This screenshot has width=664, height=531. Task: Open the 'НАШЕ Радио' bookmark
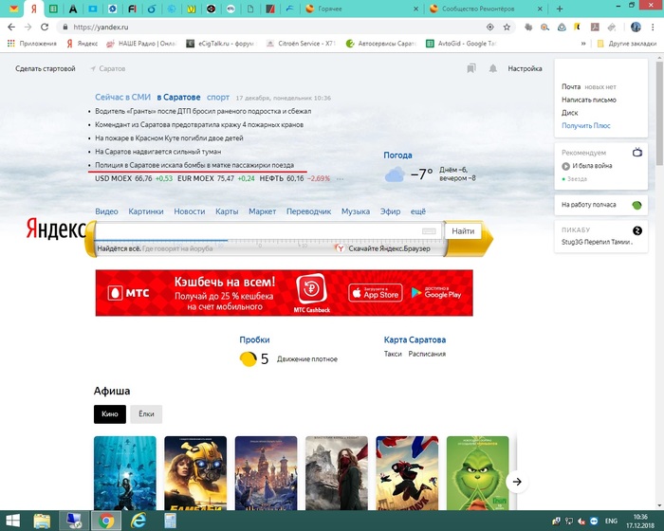point(141,44)
